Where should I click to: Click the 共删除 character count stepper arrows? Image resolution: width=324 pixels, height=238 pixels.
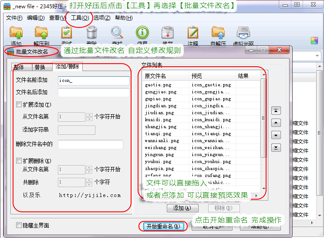tap(89, 182)
